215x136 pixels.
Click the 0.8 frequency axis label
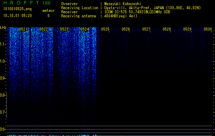click(2, 95)
